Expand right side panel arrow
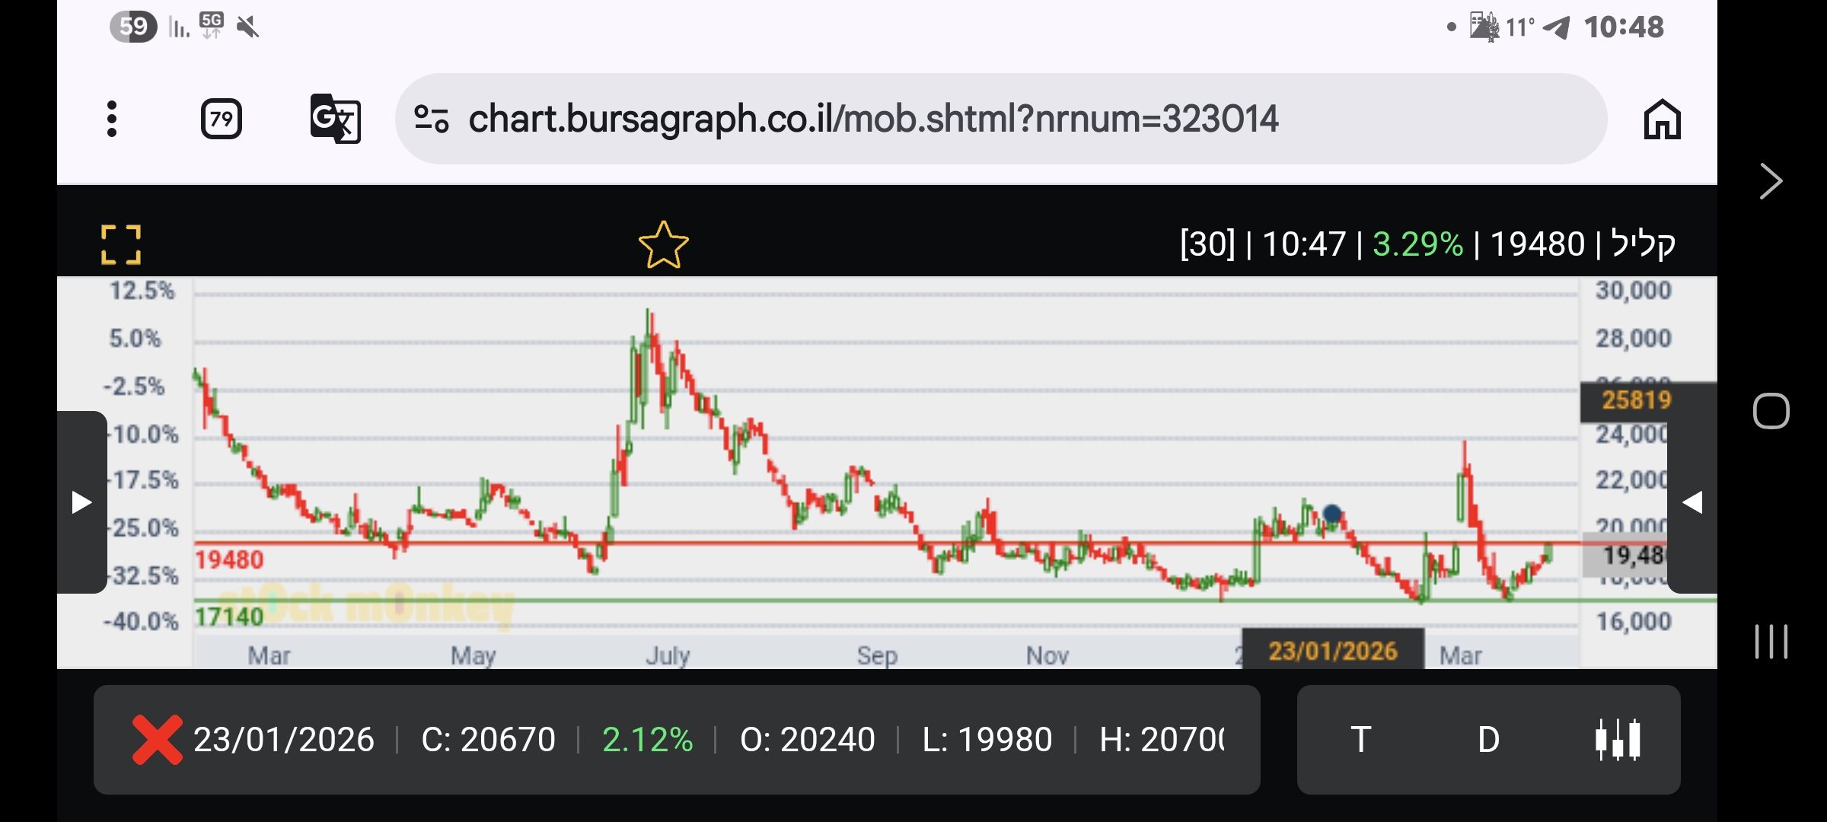The image size is (1827, 822). (x=1691, y=502)
